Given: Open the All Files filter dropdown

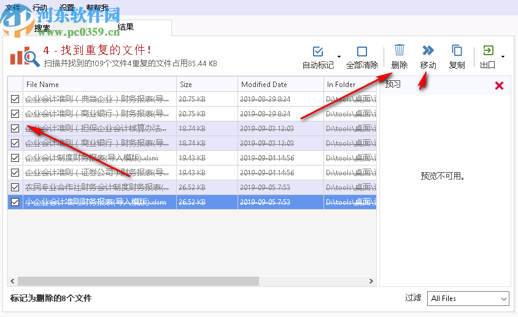Looking at the screenshot, I should (468, 299).
